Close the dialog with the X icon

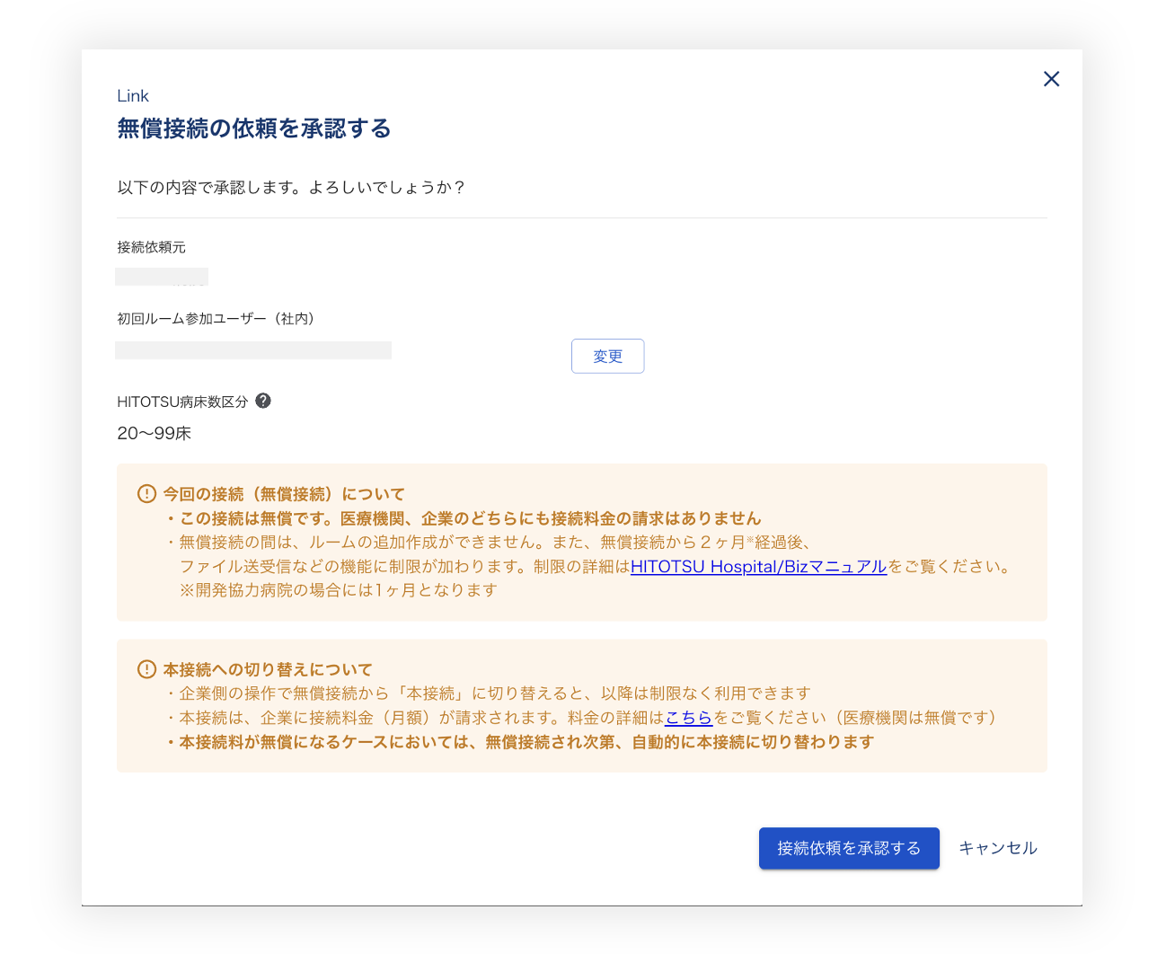(1051, 79)
